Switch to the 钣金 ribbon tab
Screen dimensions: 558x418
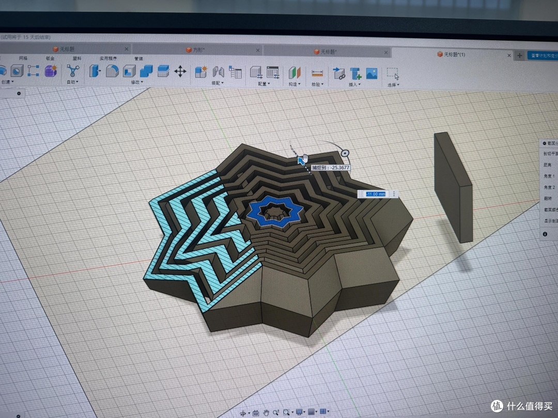click(x=50, y=58)
